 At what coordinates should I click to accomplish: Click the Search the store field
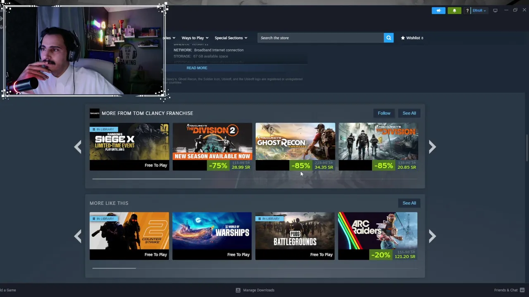click(321, 38)
